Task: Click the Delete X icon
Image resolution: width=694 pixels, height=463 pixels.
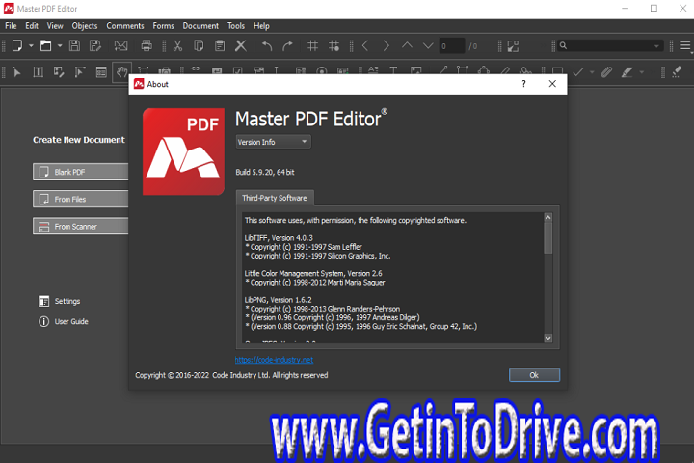Action: tap(241, 45)
